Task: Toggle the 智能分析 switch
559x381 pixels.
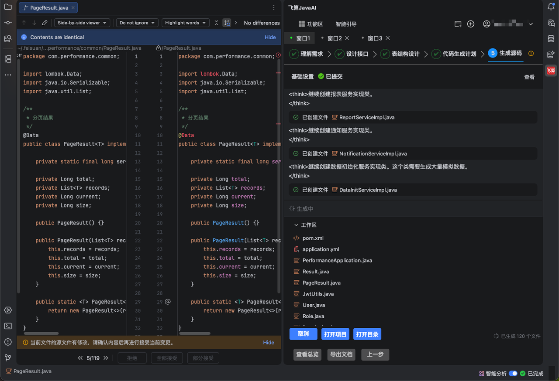Action: (x=513, y=374)
